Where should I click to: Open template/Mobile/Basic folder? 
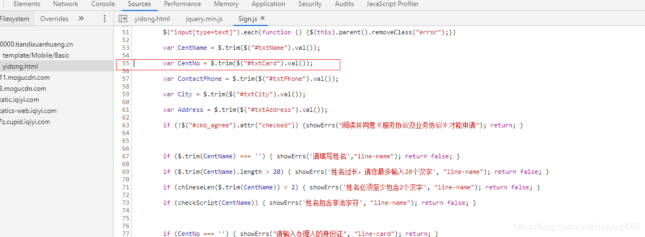click(36, 55)
